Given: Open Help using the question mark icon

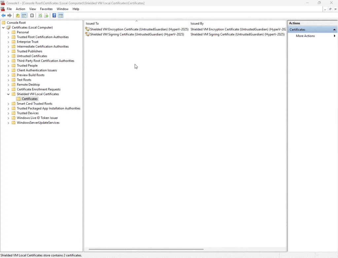Looking at the screenshot, I should click(54, 15).
